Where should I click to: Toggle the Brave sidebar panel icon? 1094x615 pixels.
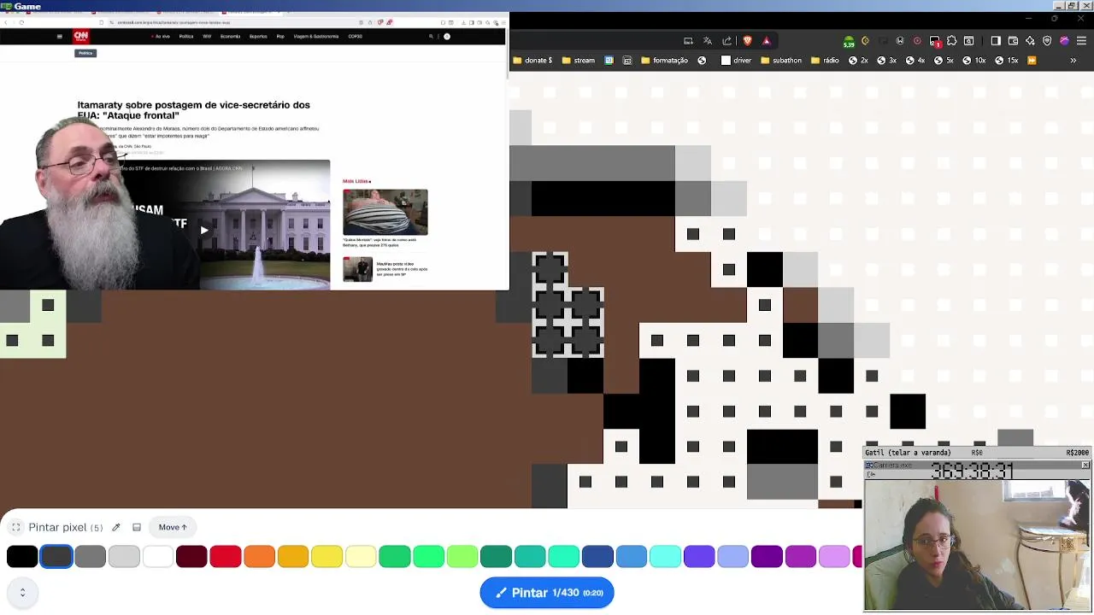(x=996, y=41)
